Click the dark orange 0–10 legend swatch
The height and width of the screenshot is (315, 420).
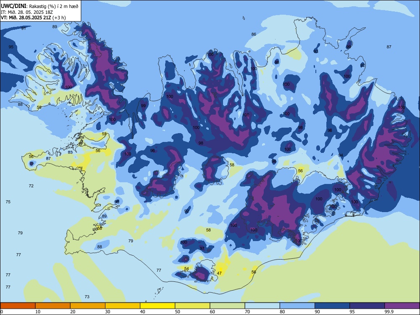pos(18,306)
